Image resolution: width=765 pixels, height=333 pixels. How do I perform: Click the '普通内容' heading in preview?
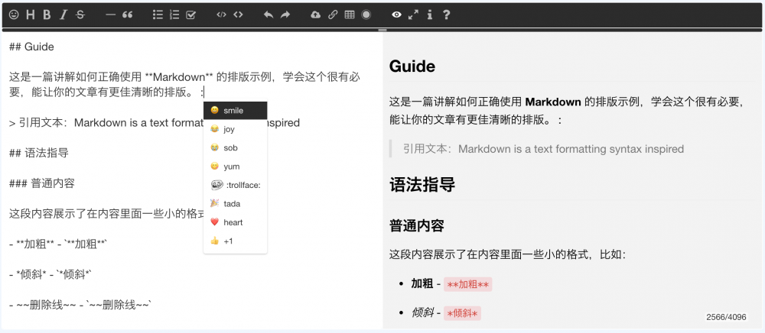click(x=417, y=226)
